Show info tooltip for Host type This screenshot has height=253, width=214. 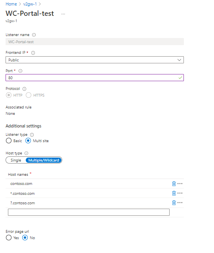tap(26, 153)
